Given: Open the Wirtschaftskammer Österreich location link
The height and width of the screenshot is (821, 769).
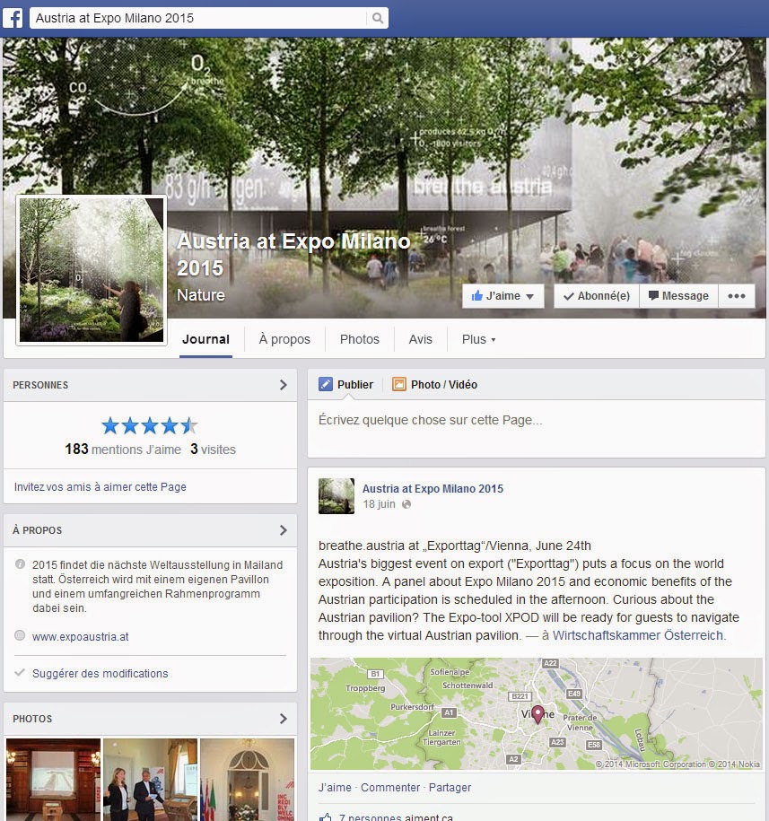Looking at the screenshot, I should [639, 635].
